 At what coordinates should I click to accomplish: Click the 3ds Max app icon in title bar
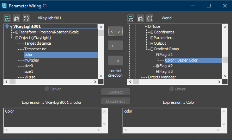[4, 6]
